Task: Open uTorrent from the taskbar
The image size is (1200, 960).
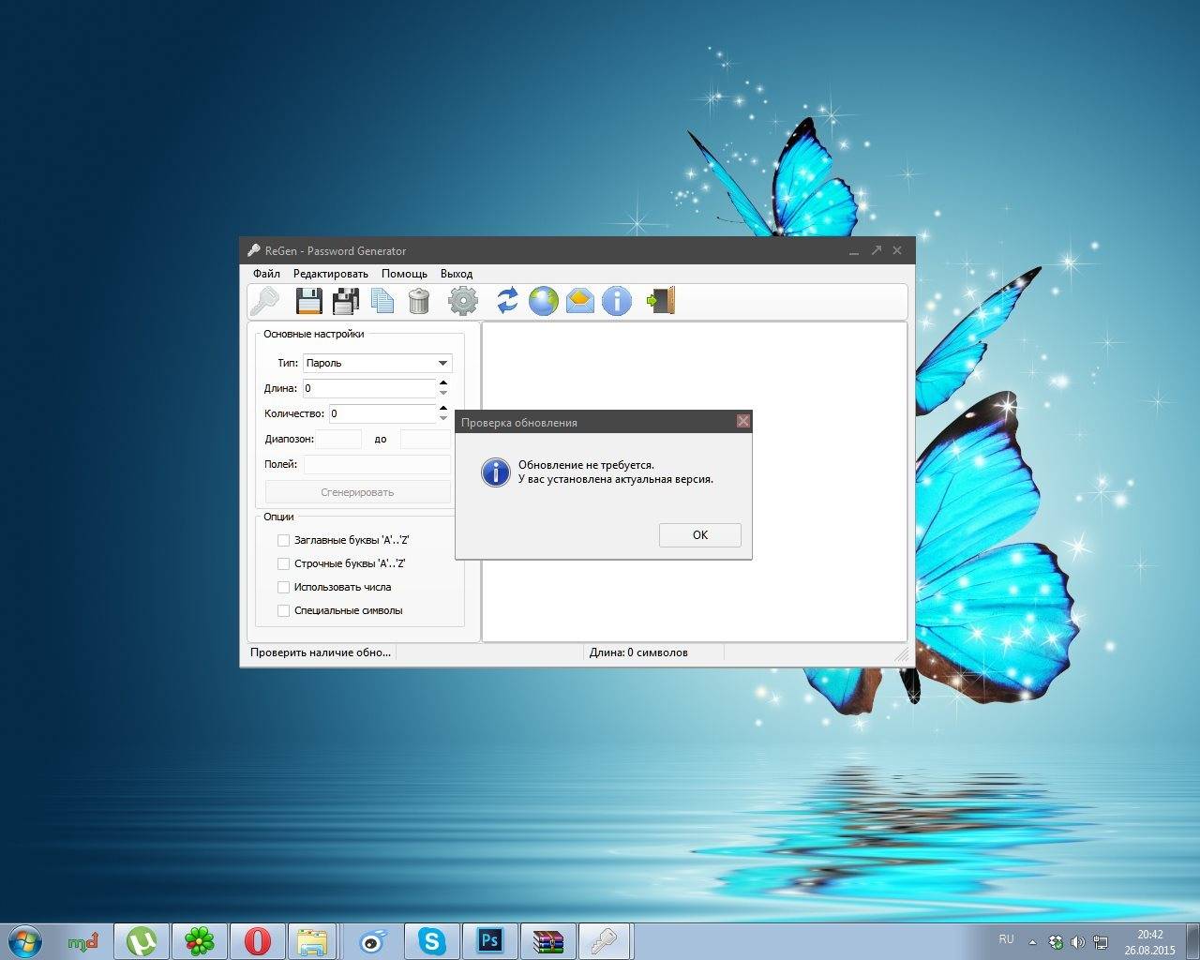Action: click(x=142, y=941)
